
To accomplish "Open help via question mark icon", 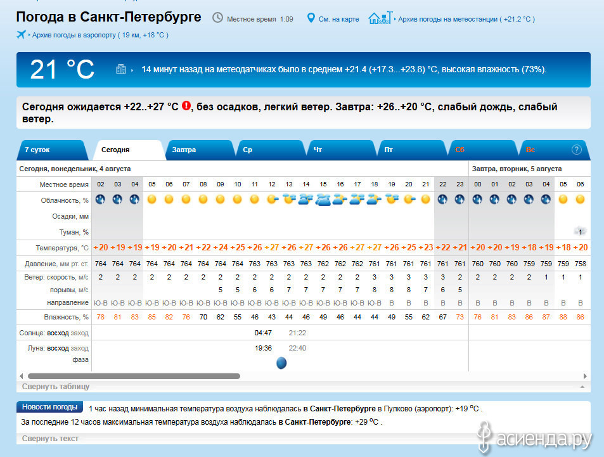I will 576,150.
